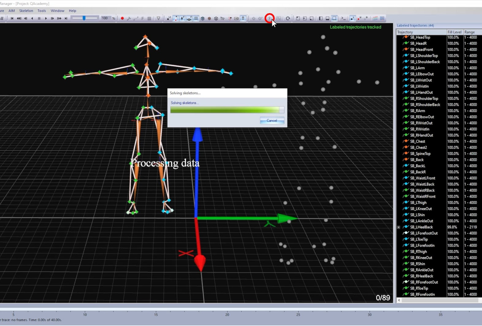Click the calibration wand icon
This screenshot has height=326, width=482.
[x=129, y=18]
